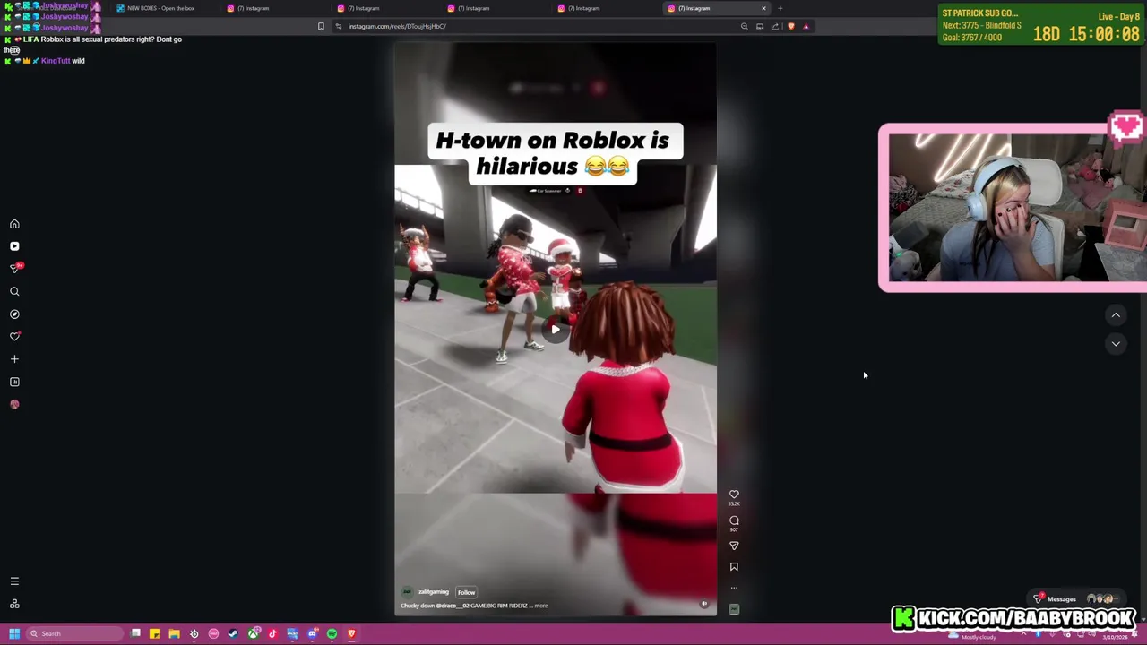Go to the next reel with down chevron
Viewport: 1147px width, 645px height.
pos(1116,343)
